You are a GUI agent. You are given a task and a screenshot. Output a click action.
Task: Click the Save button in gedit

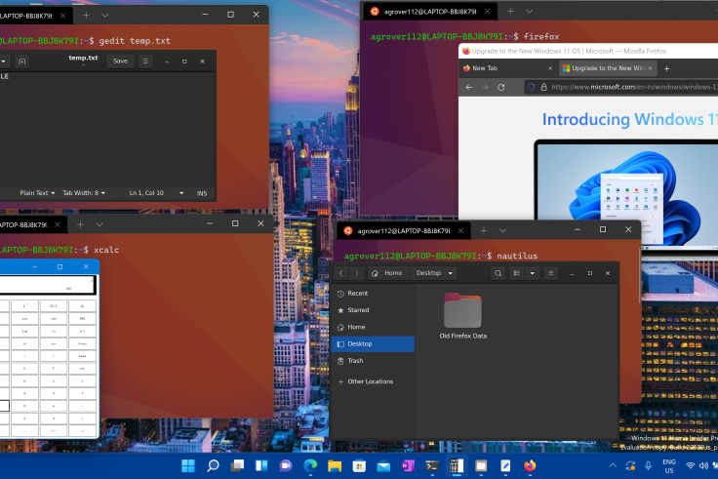pyautogui.click(x=120, y=60)
